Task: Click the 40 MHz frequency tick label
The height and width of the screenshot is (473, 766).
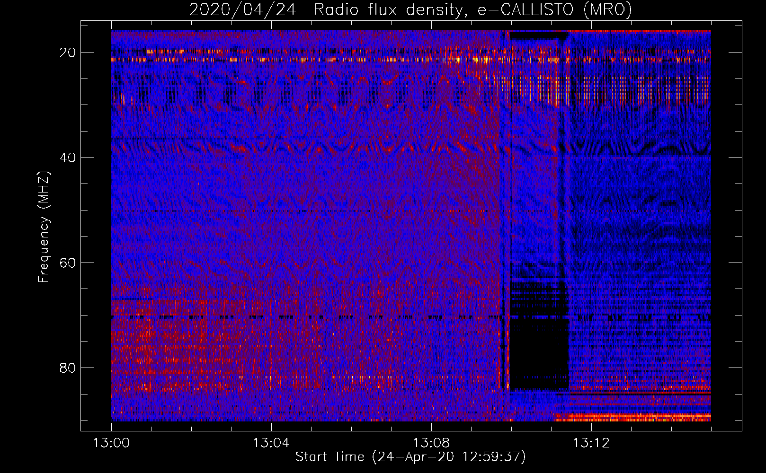Action: click(68, 158)
